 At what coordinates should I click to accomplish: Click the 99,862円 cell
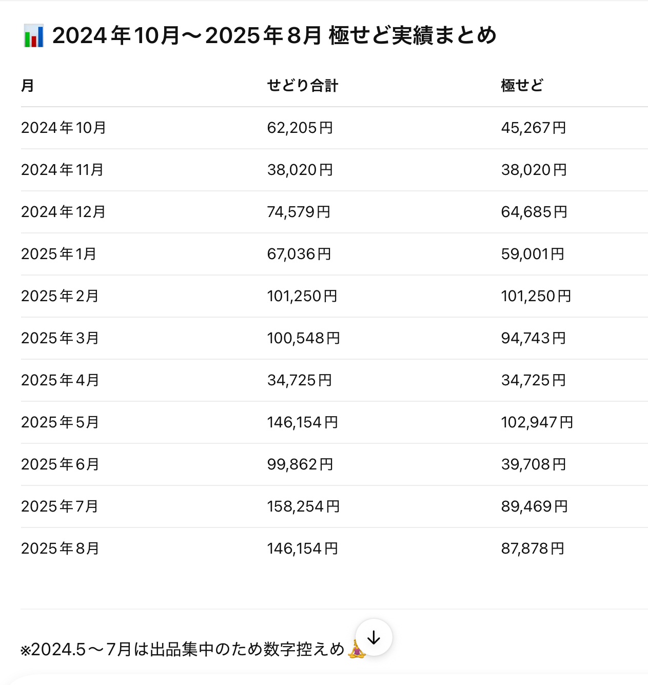click(300, 464)
